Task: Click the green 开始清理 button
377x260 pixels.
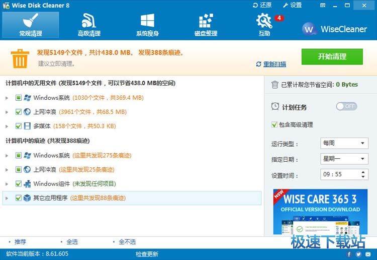Action: [332, 56]
